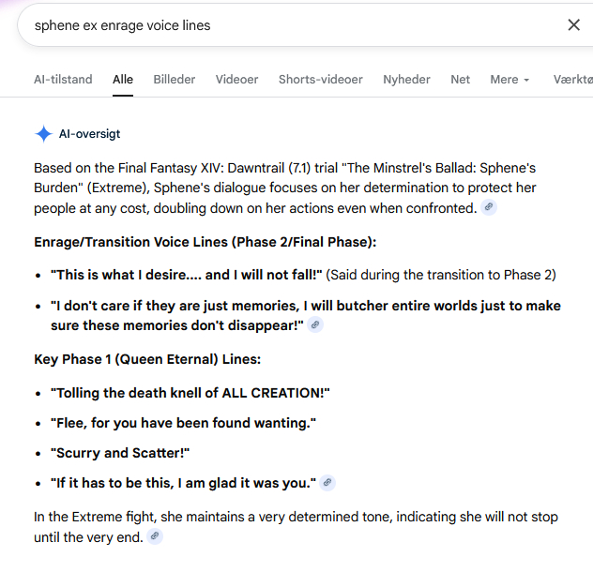Focus the search box containing "sphene ex enrage"
593x572 pixels.
(x=281, y=25)
